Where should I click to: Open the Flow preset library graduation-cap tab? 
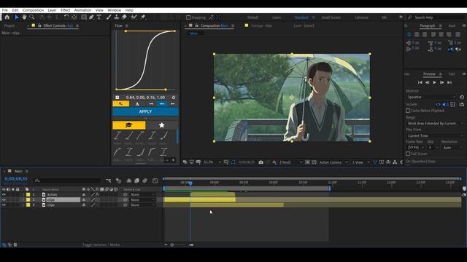pos(129,125)
